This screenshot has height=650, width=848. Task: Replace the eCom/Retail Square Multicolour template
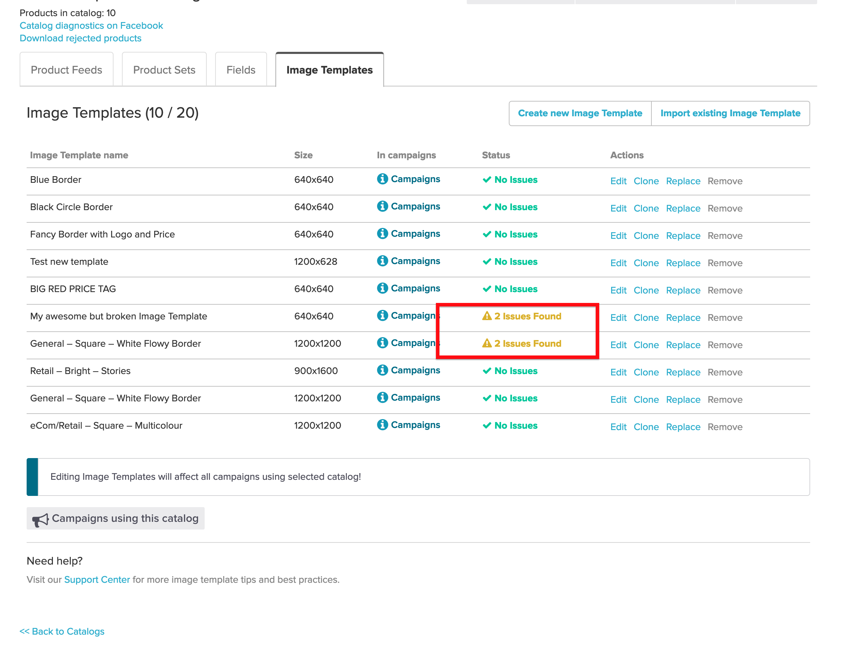click(683, 427)
